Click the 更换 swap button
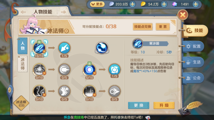 click(x=139, y=105)
